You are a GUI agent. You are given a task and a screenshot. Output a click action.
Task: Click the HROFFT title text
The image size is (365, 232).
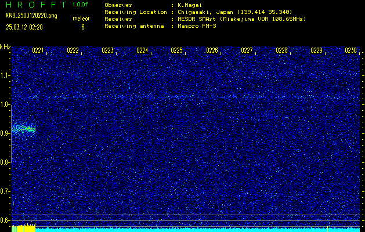tap(36, 5)
